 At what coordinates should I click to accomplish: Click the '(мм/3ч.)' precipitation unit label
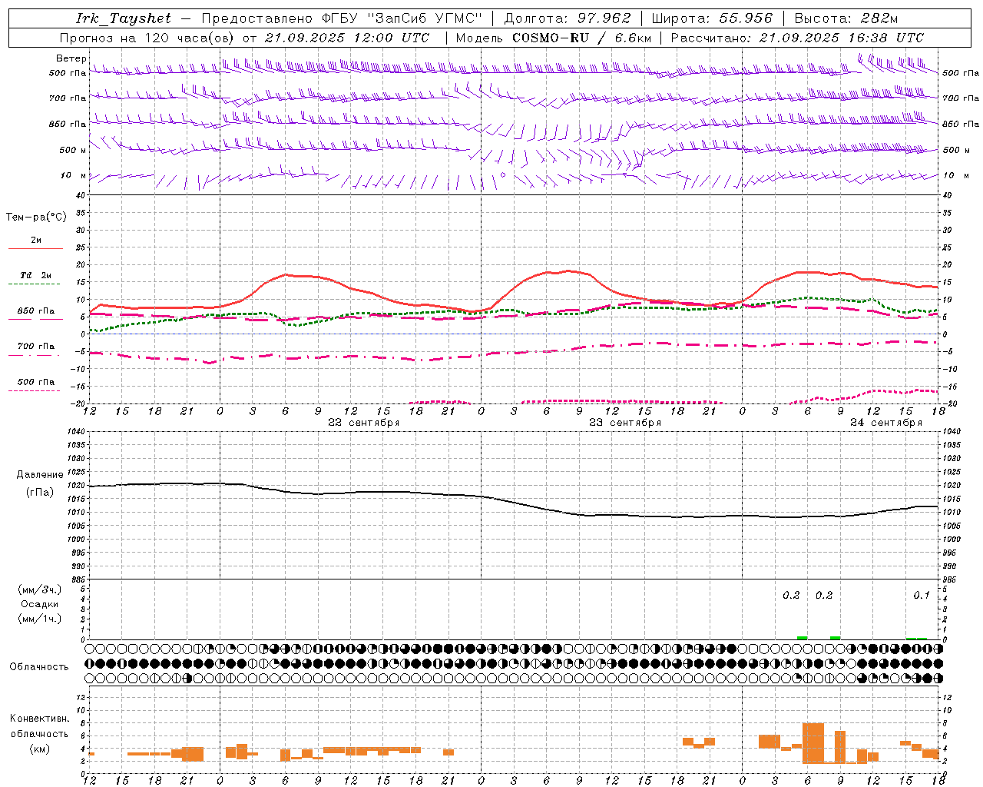coord(40,590)
